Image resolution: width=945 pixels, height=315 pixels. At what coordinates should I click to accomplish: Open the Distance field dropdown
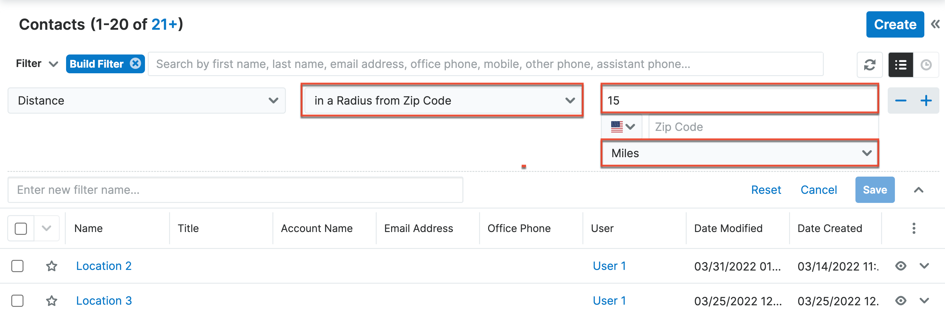tap(146, 101)
